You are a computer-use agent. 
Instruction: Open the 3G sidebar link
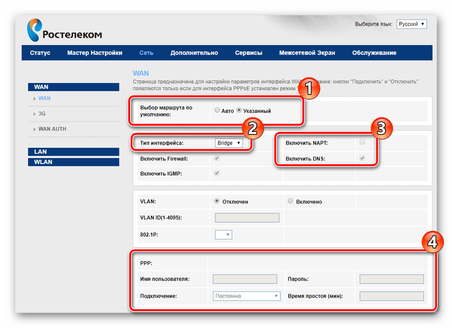click(42, 114)
